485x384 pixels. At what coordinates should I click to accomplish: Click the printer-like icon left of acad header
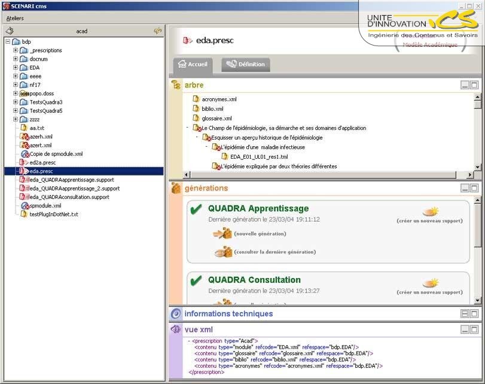pos(10,31)
